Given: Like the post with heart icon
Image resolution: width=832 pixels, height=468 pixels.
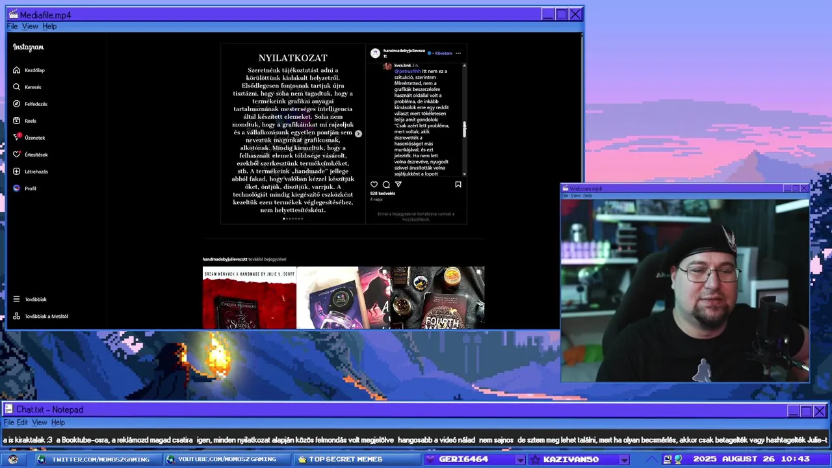Looking at the screenshot, I should pyautogui.click(x=374, y=185).
